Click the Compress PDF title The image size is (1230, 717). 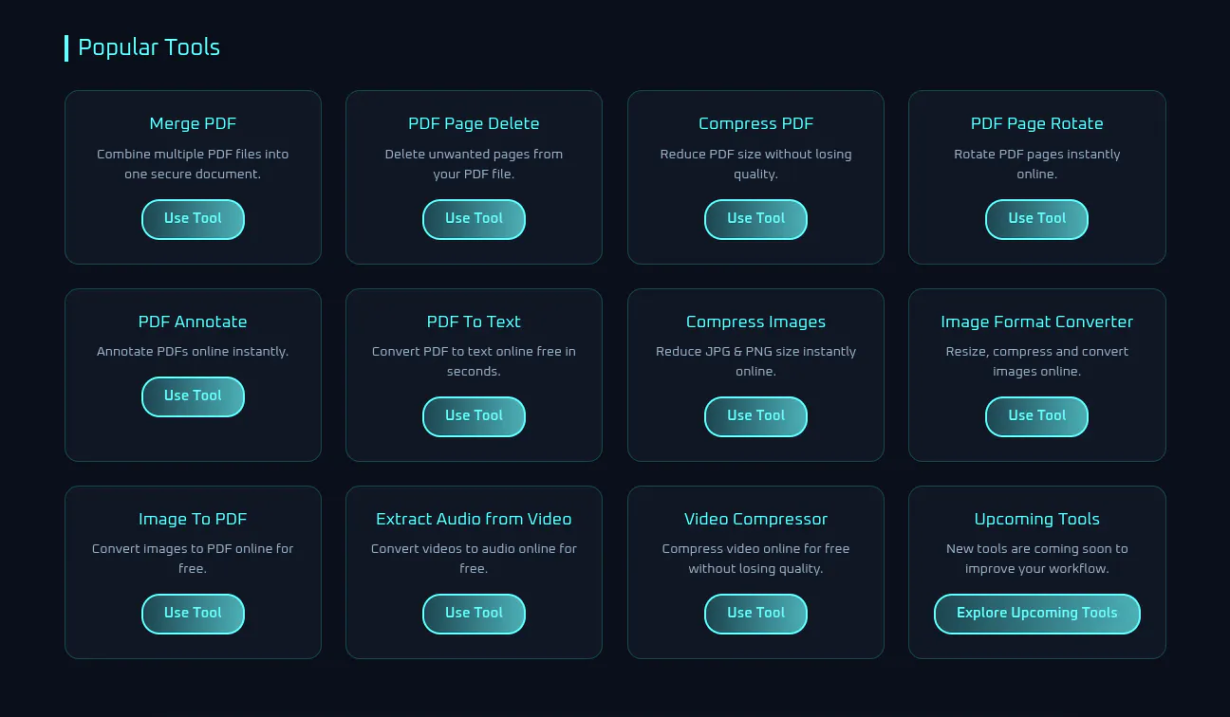pyautogui.click(x=755, y=123)
